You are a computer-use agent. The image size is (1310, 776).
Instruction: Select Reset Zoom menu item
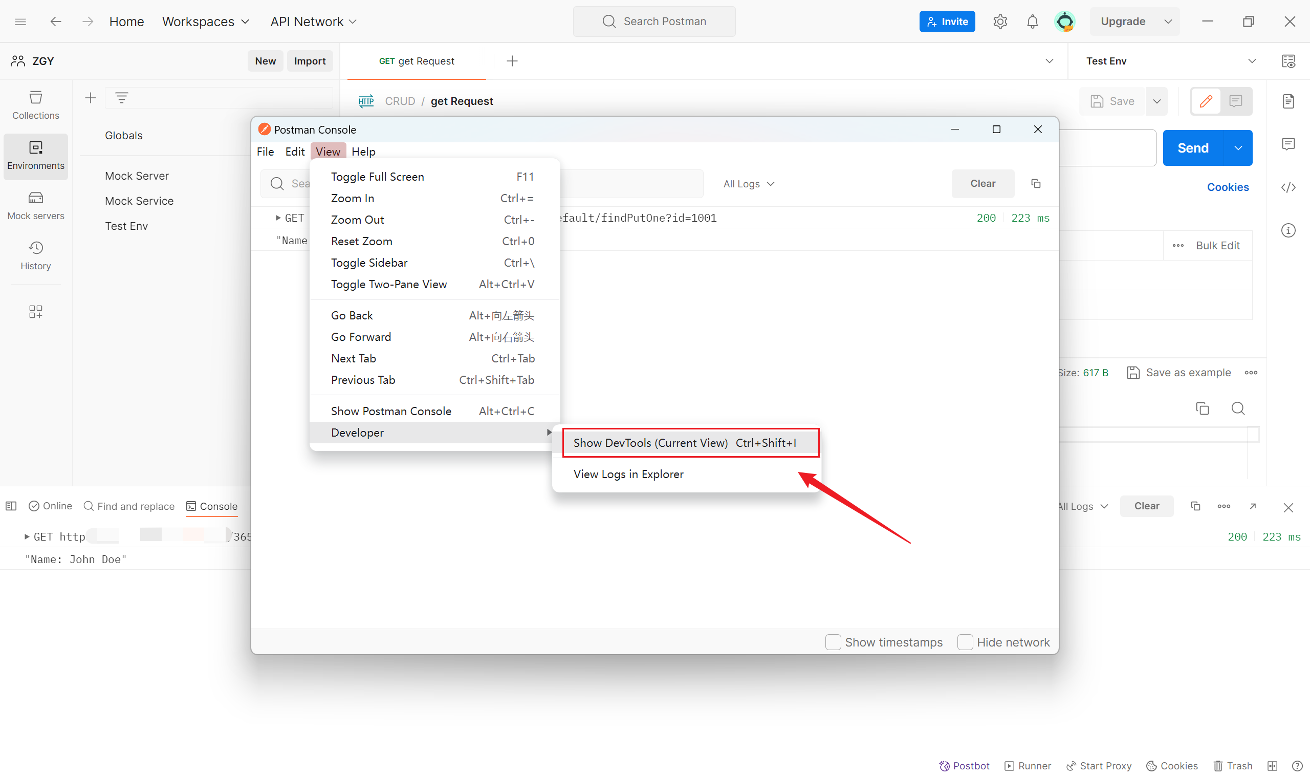pyautogui.click(x=434, y=241)
